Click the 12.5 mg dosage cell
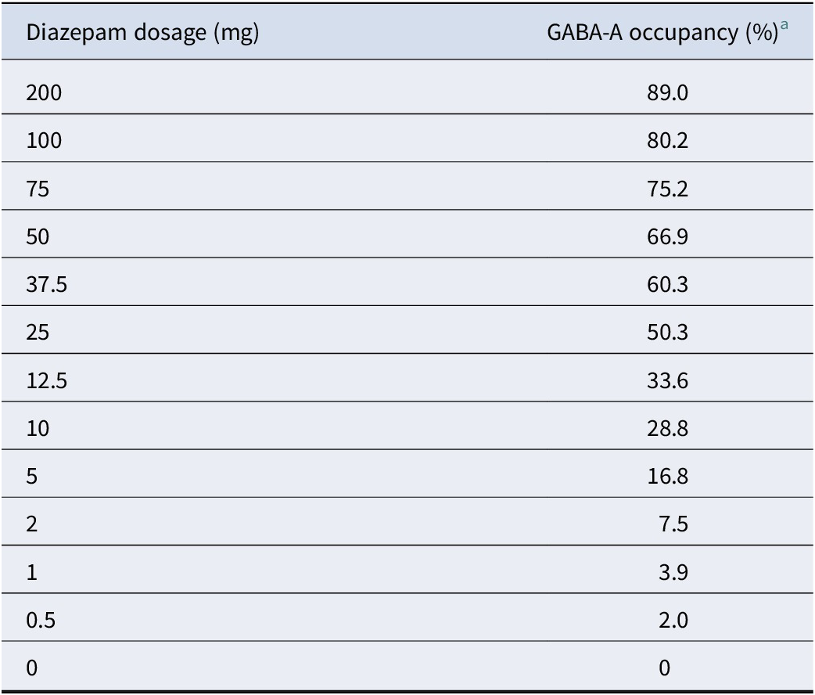 (47, 381)
